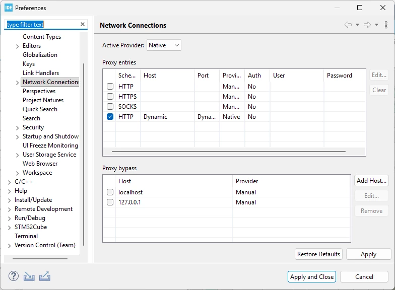
Task: Select Link Handlers preference page
Action: 41,73
